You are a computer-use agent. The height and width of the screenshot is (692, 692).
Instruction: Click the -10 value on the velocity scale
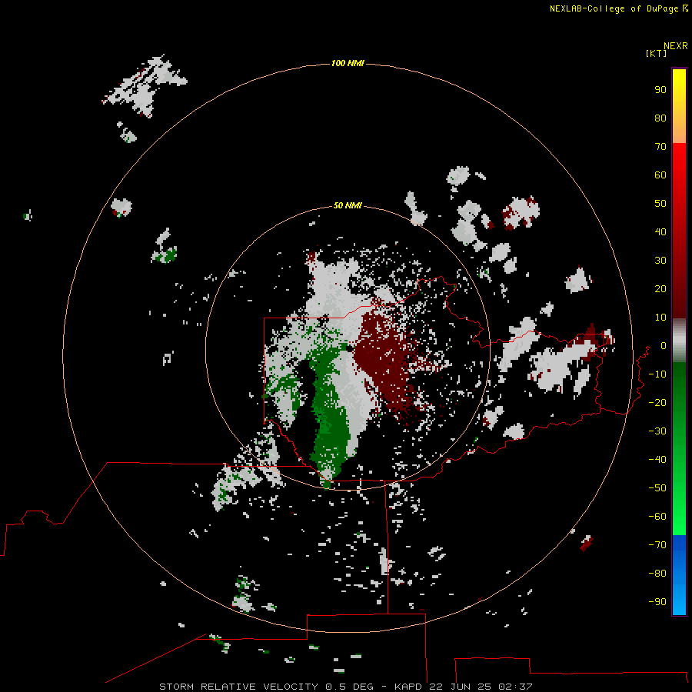(x=657, y=374)
